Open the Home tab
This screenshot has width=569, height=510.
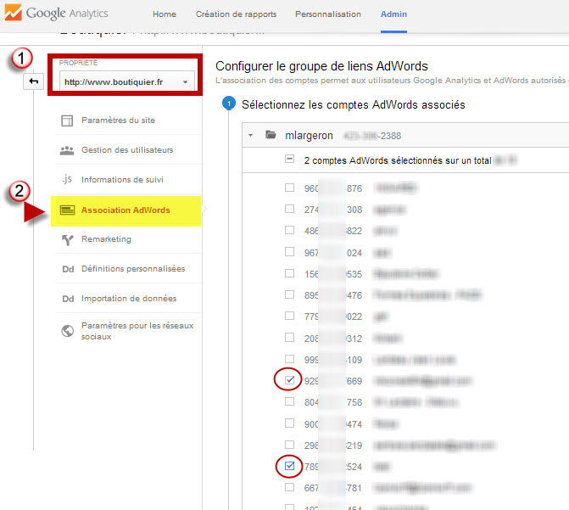(165, 14)
